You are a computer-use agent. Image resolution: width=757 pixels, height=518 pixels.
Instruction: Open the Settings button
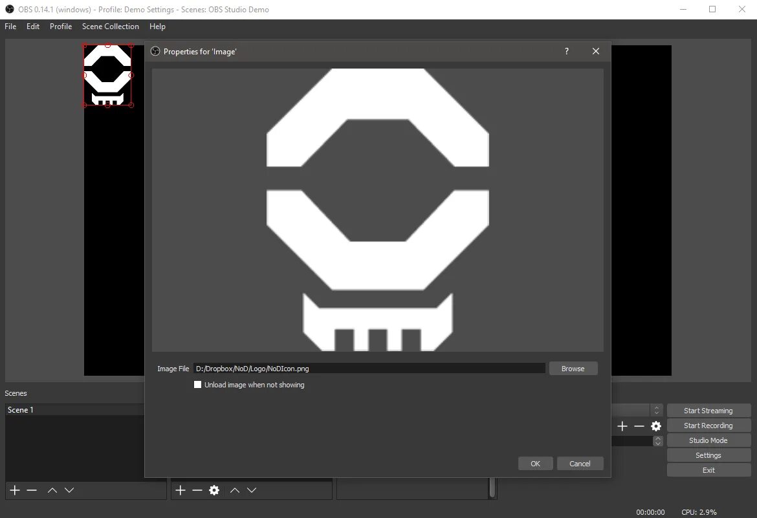point(708,455)
